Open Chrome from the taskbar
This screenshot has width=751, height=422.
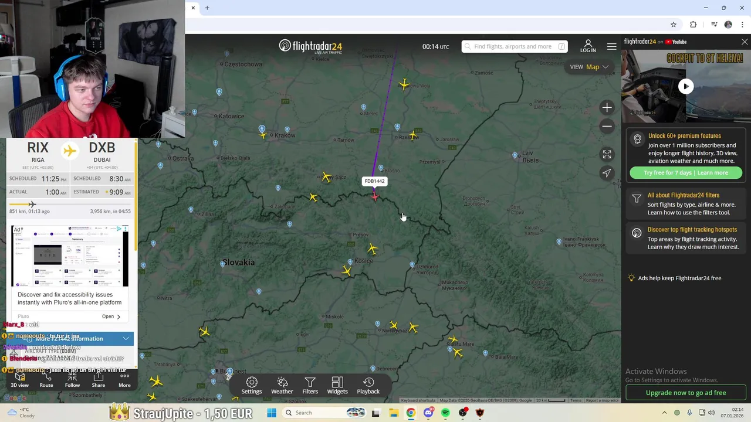411,413
